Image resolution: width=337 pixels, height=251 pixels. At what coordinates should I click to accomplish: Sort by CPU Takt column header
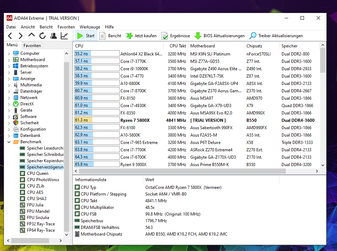[x=176, y=46]
